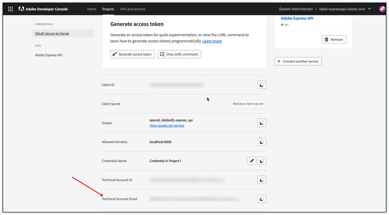This screenshot has width=389, height=215.
Task: Copy the Credential Name value
Action: click(262, 161)
